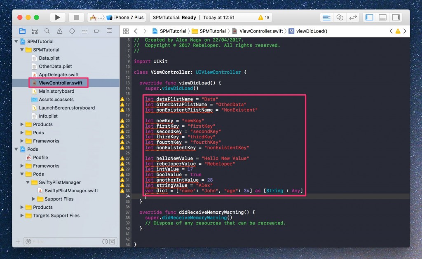The width and height of the screenshot is (422, 259).
Task: Collapse the Pods project root
Action: [16, 149]
